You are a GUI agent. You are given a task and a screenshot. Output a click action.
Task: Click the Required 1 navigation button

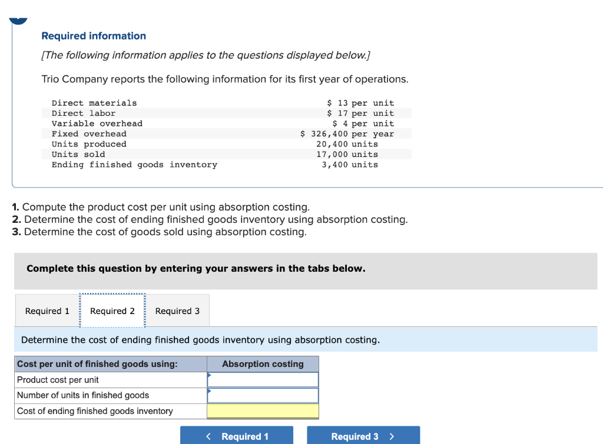(237, 435)
